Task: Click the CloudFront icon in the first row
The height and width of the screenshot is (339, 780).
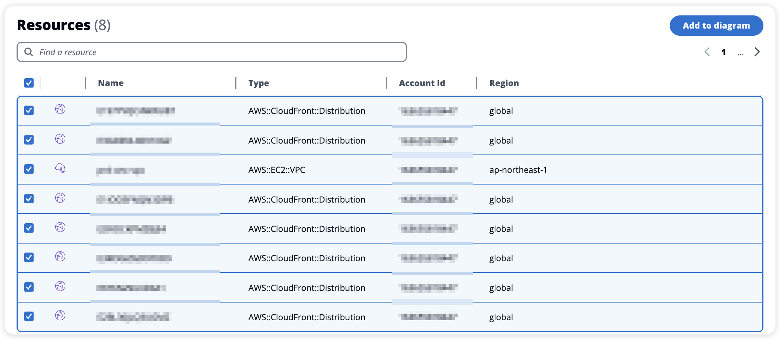Action: click(x=60, y=109)
